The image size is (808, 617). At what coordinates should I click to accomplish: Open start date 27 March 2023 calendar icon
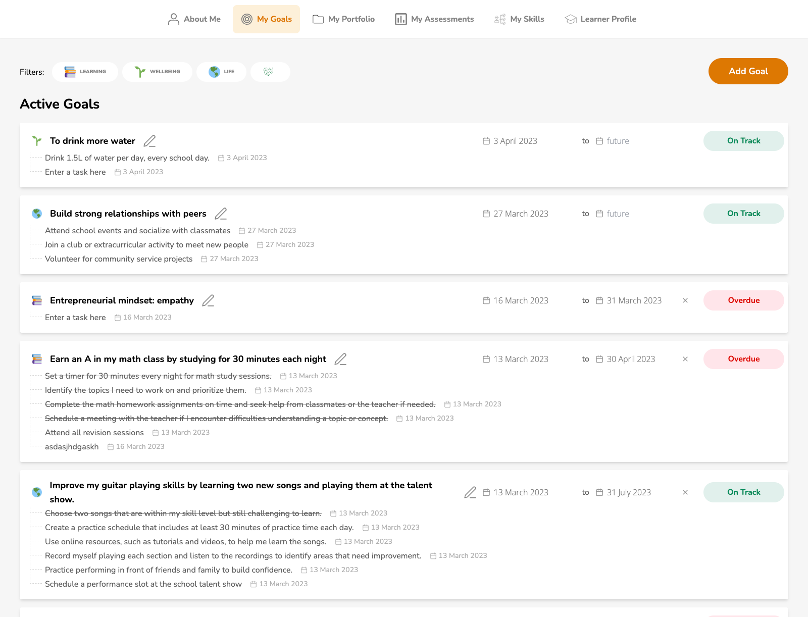pyautogui.click(x=486, y=214)
